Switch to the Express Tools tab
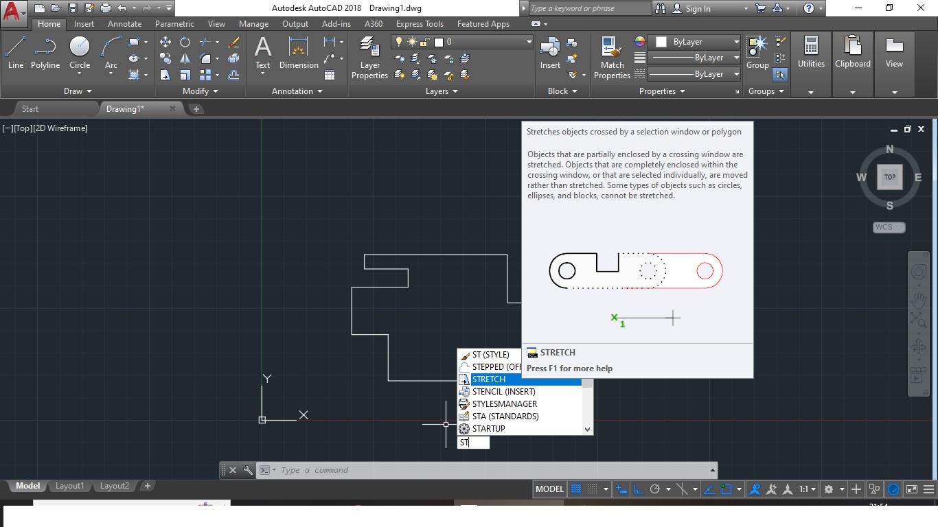The width and height of the screenshot is (938, 527). [x=420, y=24]
